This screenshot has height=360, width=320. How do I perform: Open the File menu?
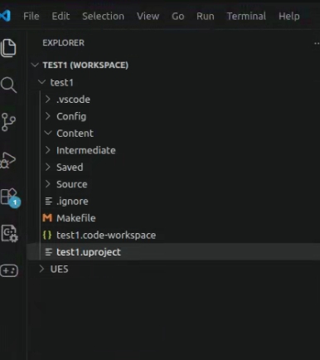tap(32, 16)
